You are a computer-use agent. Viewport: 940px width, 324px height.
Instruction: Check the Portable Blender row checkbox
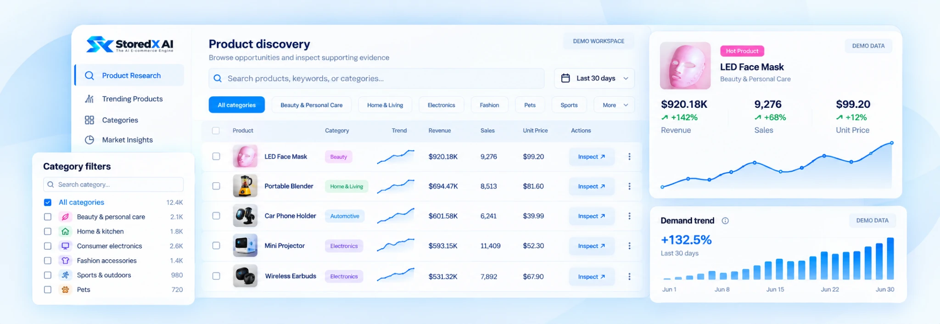[216, 186]
